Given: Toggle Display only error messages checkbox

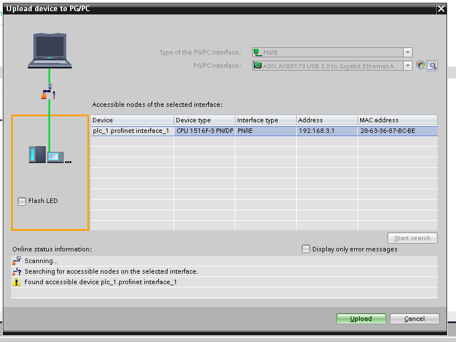Looking at the screenshot, I should (x=306, y=249).
